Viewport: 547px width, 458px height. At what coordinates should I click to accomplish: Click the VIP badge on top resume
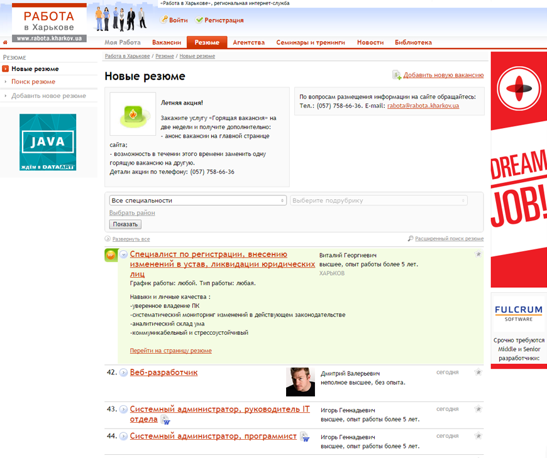(x=111, y=255)
